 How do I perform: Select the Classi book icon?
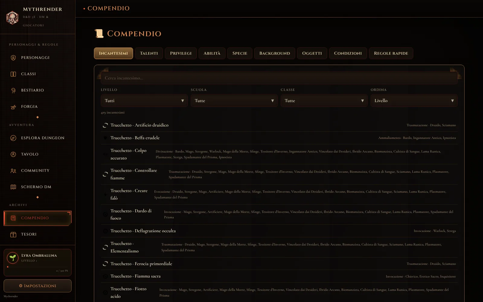pyautogui.click(x=13, y=74)
